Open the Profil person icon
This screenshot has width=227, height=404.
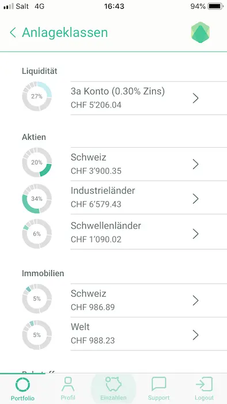pyautogui.click(x=68, y=384)
